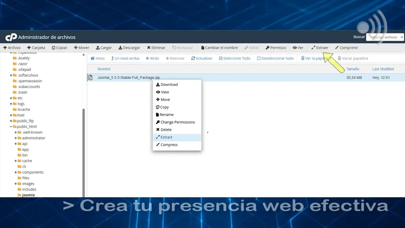Click the Descargar download icon

pyautogui.click(x=129, y=48)
